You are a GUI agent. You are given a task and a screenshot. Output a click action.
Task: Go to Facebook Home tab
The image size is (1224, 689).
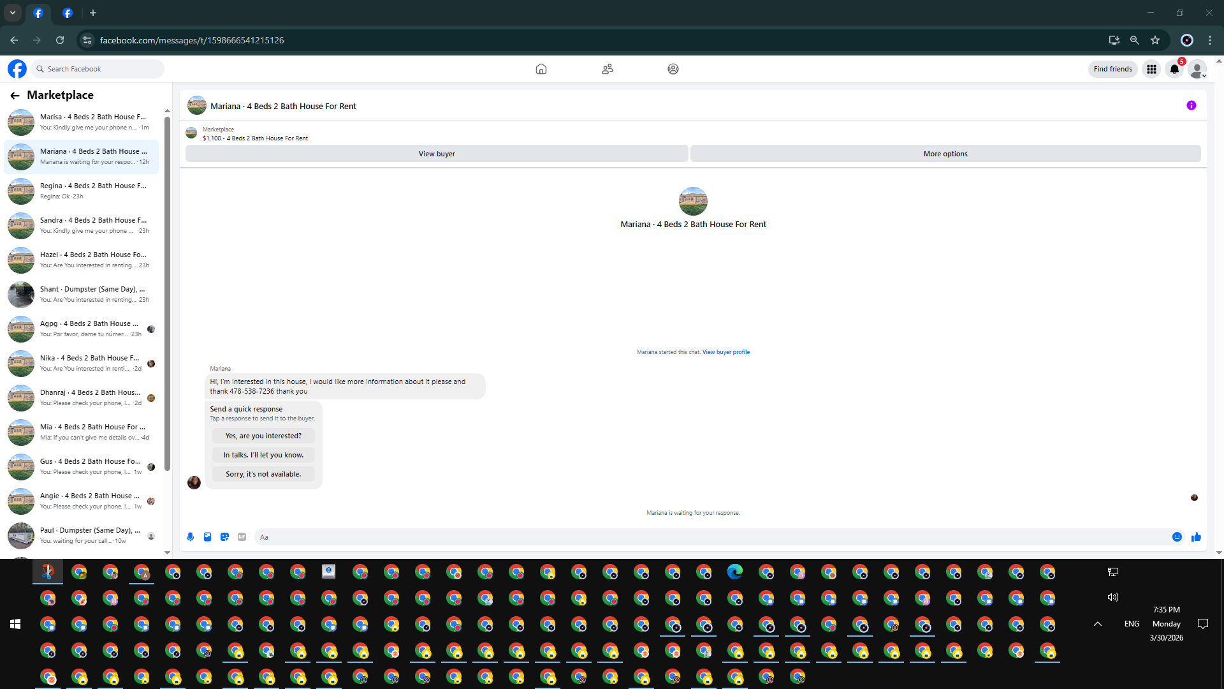[x=541, y=69]
